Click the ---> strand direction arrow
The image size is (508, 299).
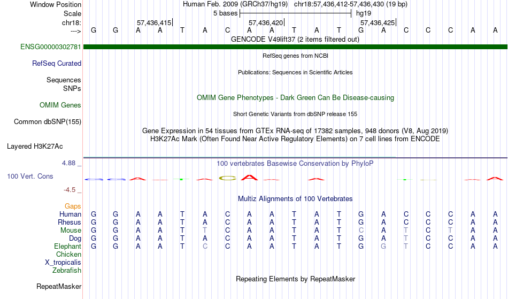pos(76,31)
